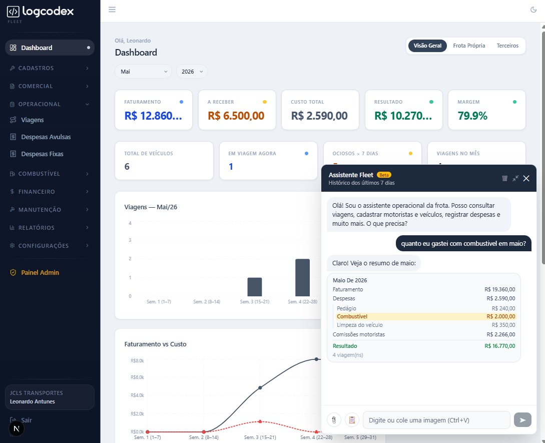The image size is (545, 443).
Task: Click the clipboard paste icon
Action: (352, 419)
